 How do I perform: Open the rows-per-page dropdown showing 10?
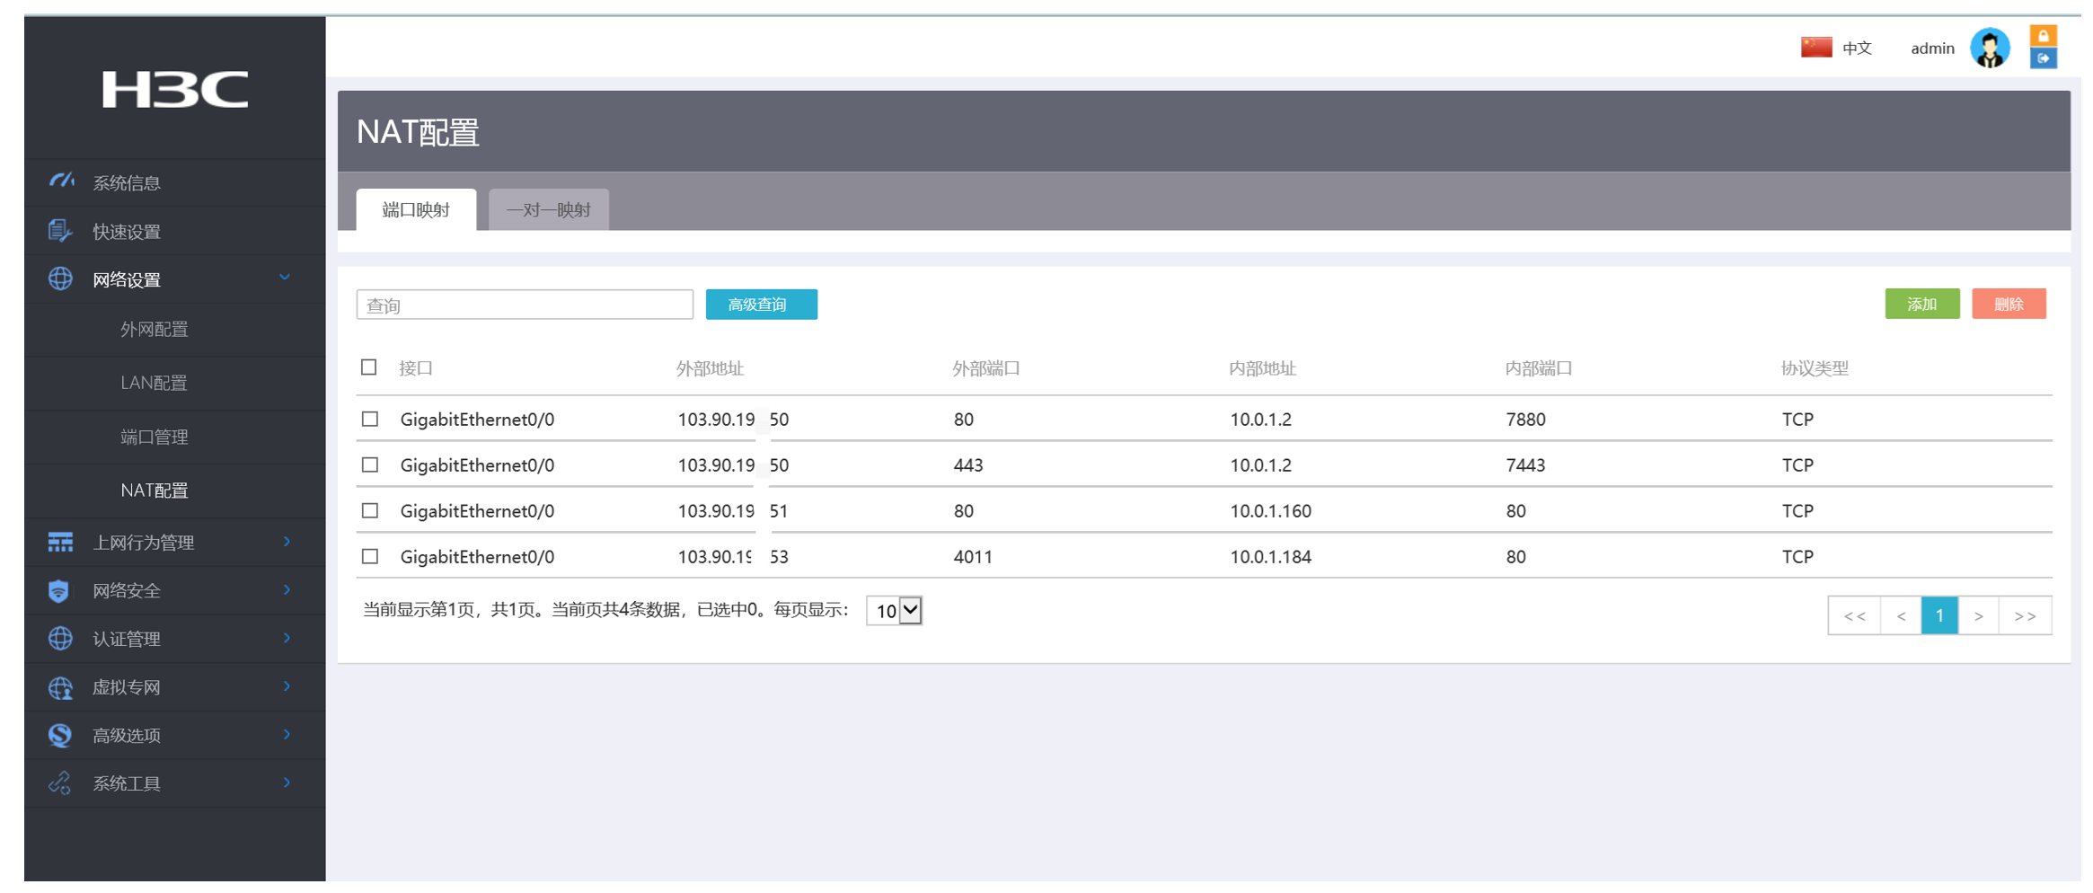point(894,611)
